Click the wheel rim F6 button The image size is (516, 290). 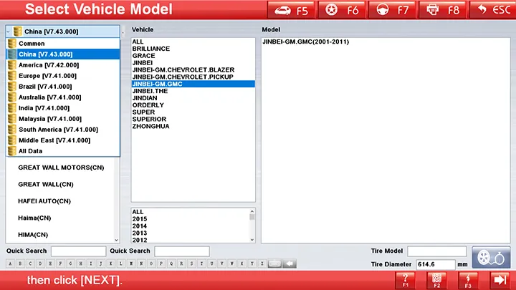[x=343, y=10]
